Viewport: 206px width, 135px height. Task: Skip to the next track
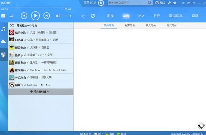47,16
